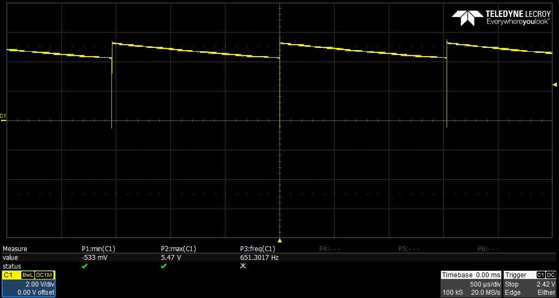Click the -533 mV measurement value
Viewport: 559px width, 298px height.
94,258
